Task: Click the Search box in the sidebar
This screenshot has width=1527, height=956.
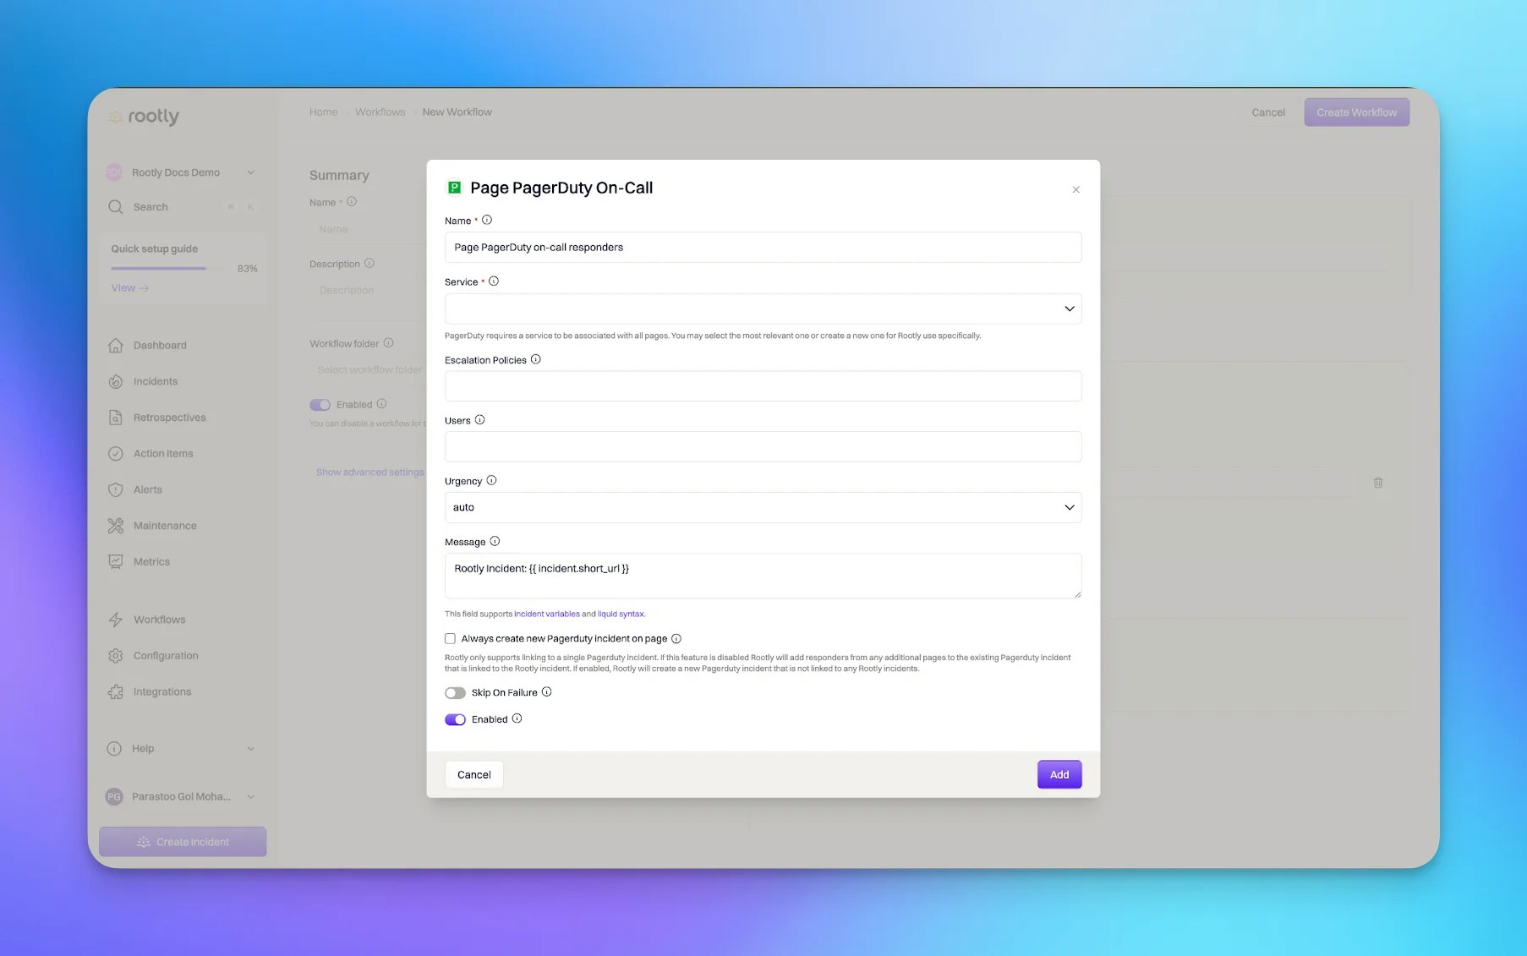Action: (181, 207)
